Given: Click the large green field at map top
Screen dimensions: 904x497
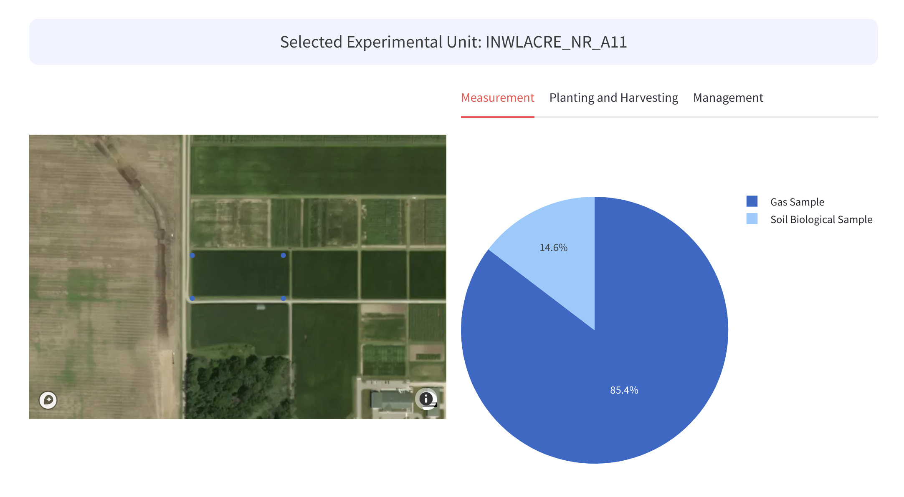Looking at the screenshot, I should point(317,169).
